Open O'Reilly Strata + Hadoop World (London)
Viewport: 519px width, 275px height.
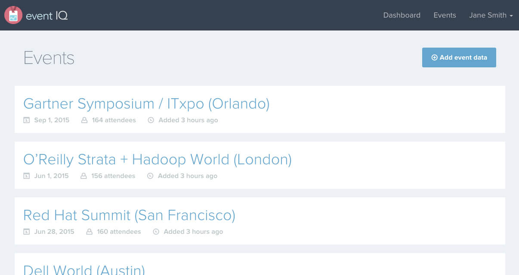(157, 160)
